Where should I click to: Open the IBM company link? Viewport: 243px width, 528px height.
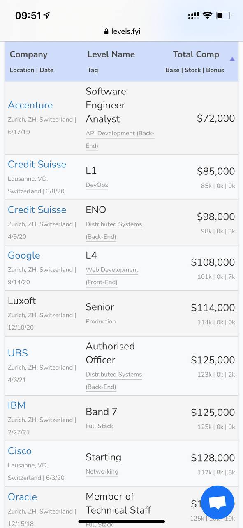click(x=16, y=405)
